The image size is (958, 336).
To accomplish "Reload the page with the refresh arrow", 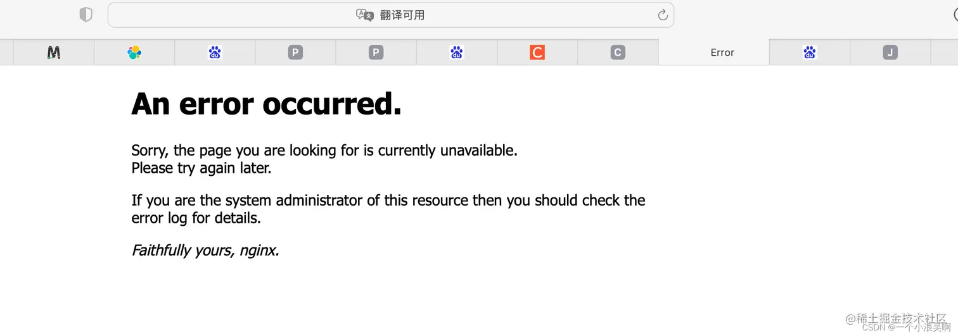I will pyautogui.click(x=663, y=15).
